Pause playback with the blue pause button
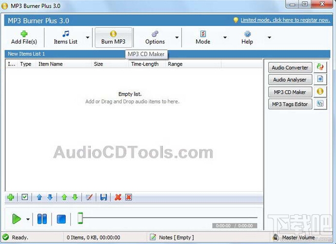 42,219
